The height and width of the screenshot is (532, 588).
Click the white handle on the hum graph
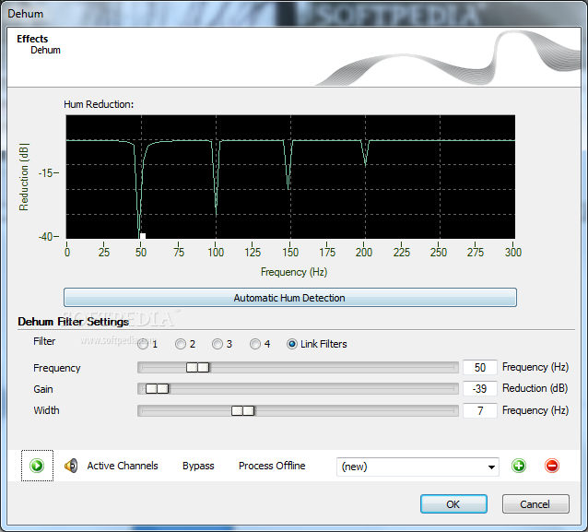(143, 236)
